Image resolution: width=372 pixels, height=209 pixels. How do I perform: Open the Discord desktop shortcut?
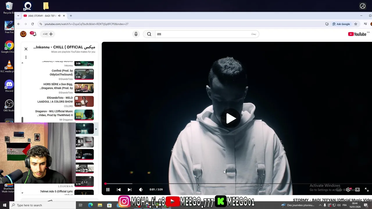point(9,86)
